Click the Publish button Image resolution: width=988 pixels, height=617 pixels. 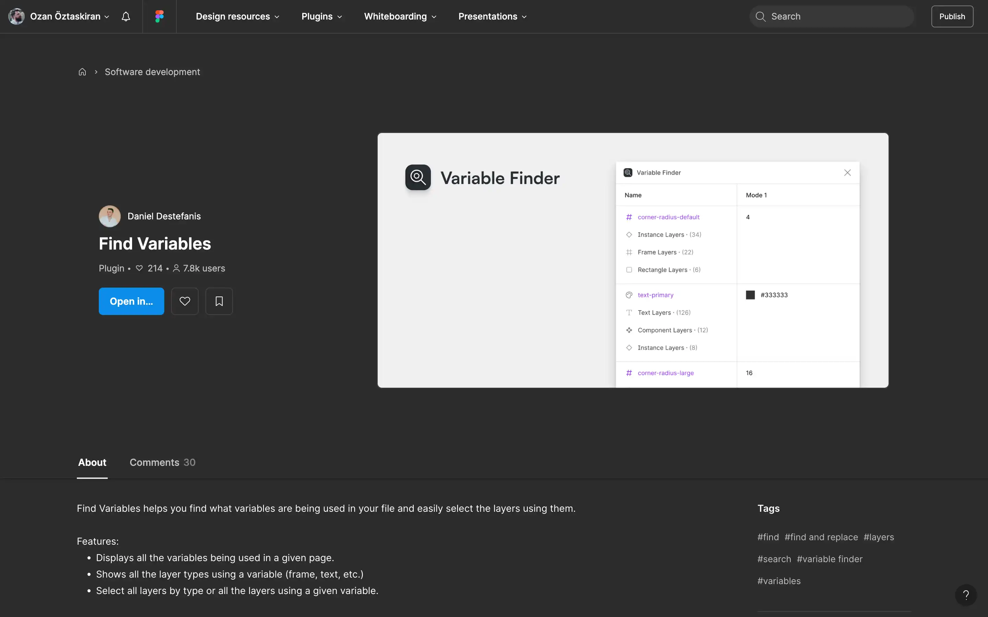coord(952,16)
